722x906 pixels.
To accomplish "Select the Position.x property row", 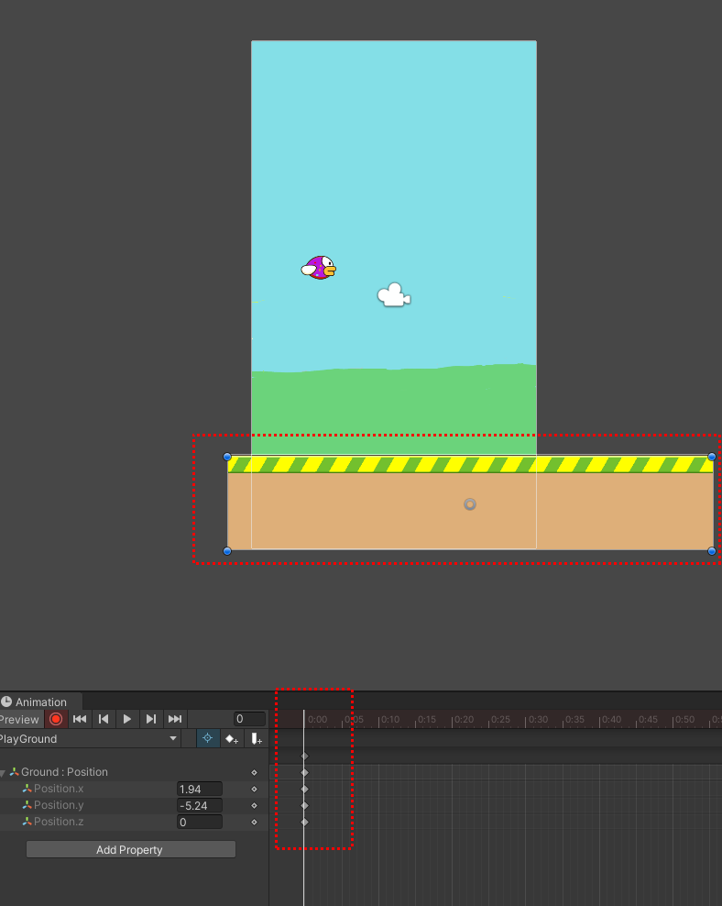I will [134, 789].
